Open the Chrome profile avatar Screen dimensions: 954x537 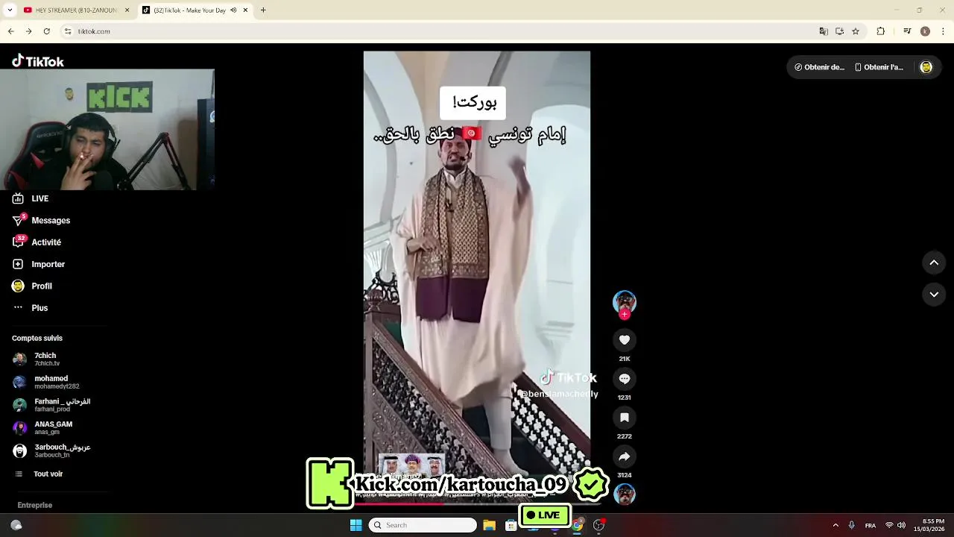925,31
